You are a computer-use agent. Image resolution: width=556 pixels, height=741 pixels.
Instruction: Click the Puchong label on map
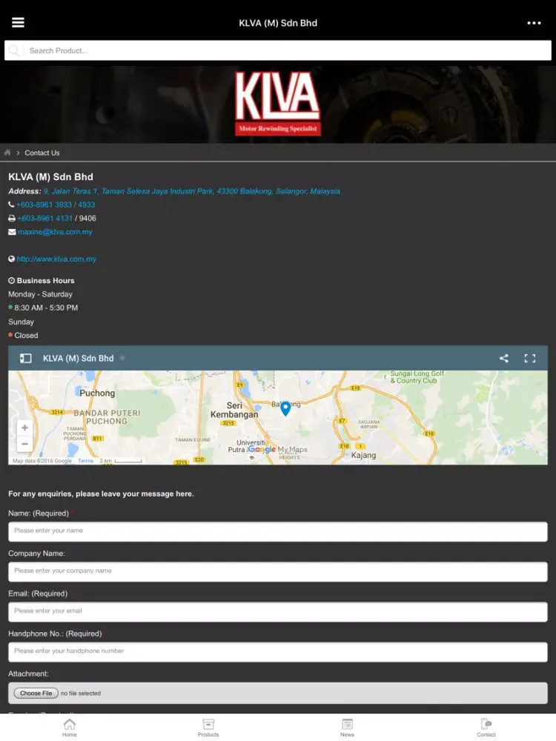[x=97, y=393]
